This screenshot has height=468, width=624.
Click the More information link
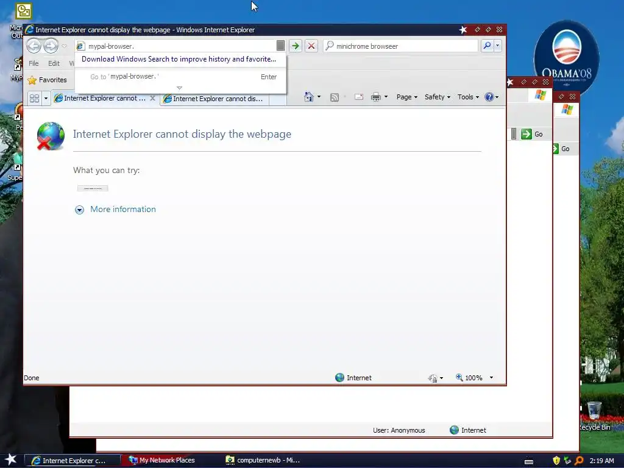[x=123, y=210]
